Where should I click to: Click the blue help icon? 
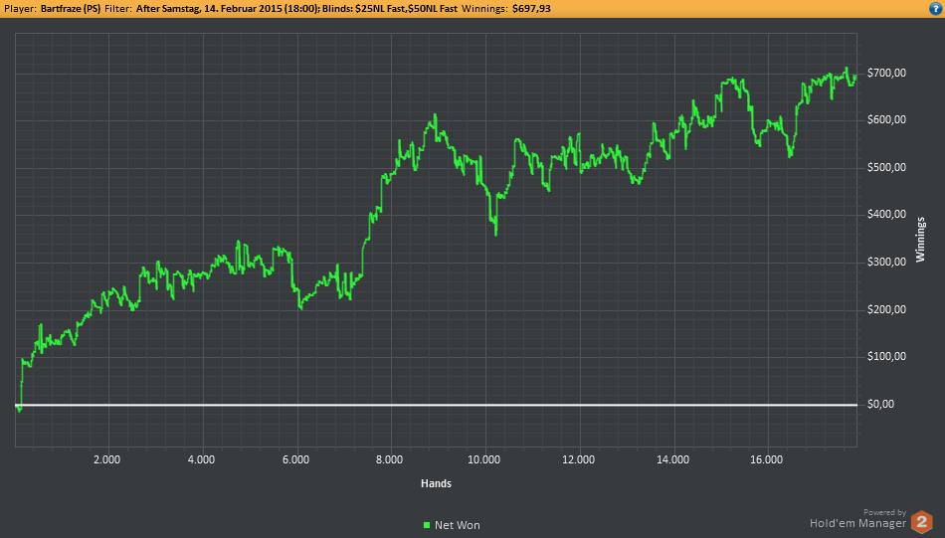[x=936, y=8]
